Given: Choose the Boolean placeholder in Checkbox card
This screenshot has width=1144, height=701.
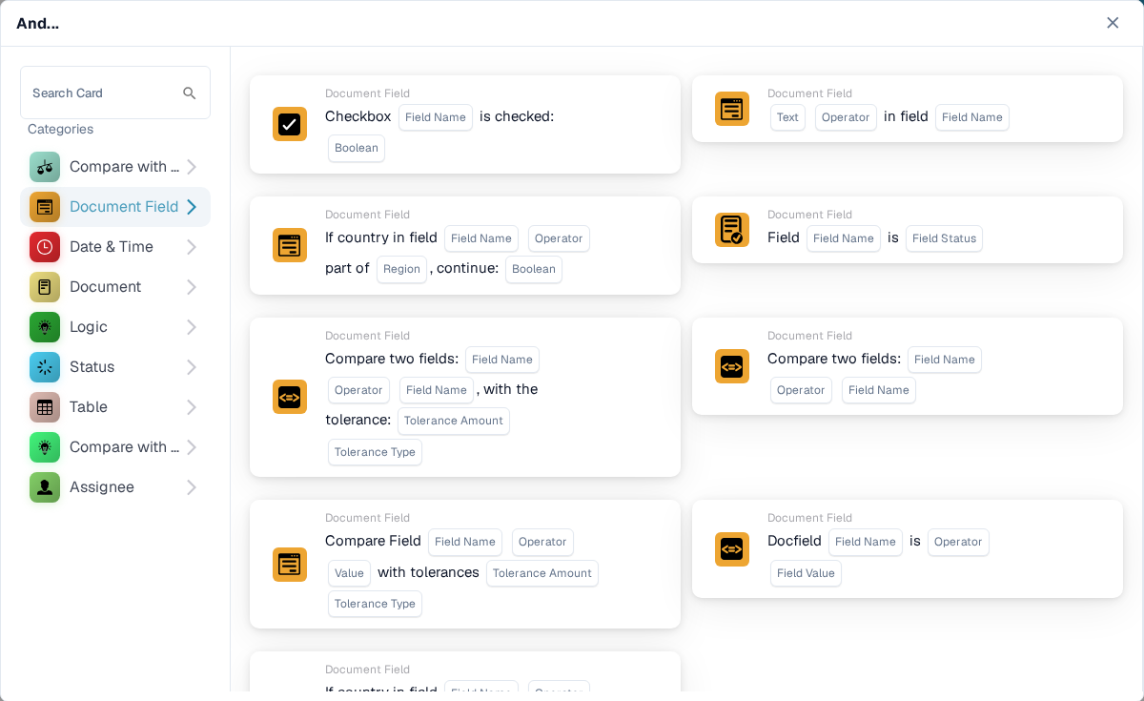Looking at the screenshot, I should (357, 148).
